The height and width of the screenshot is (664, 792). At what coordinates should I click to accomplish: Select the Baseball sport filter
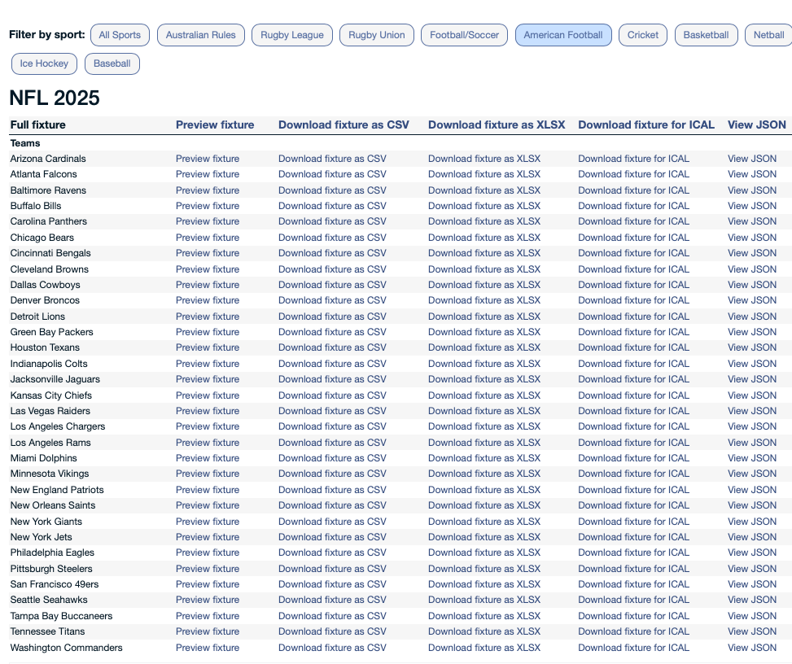pos(112,63)
